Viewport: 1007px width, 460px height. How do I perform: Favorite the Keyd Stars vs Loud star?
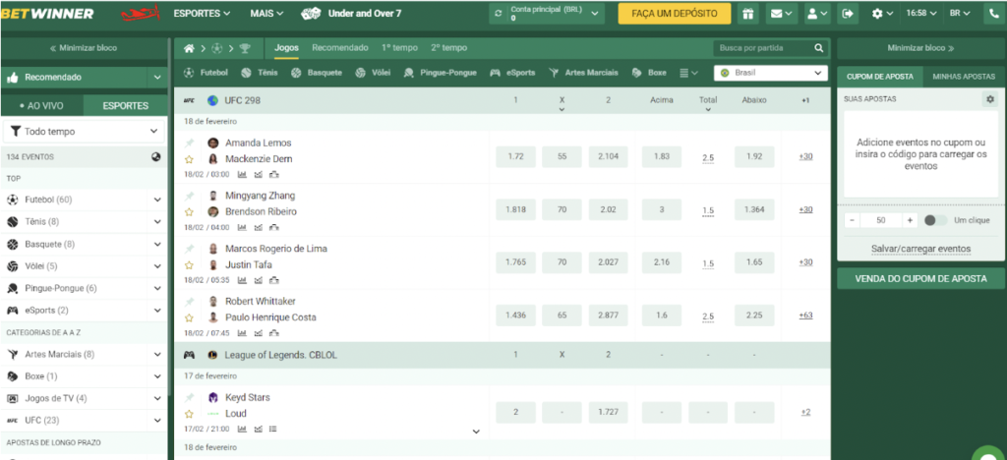pos(189,414)
